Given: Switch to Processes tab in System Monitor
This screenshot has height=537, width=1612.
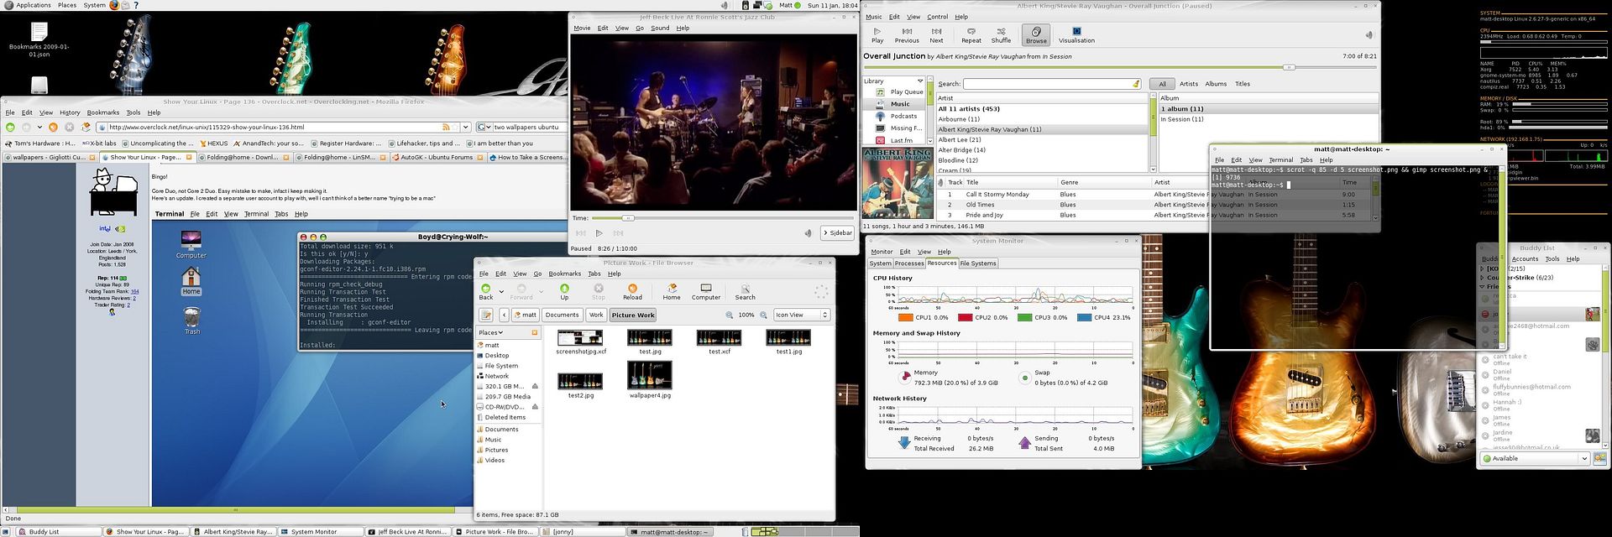Looking at the screenshot, I should click(x=909, y=263).
